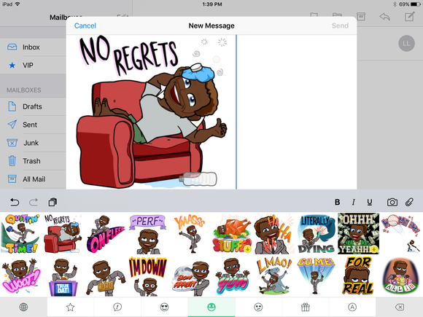
Task: Tap the All Mail archive box icon
Action: tap(12, 179)
